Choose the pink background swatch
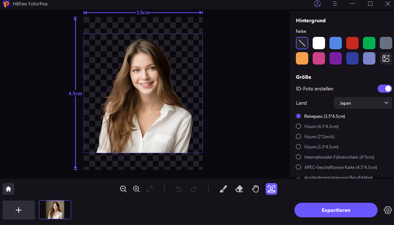The width and height of the screenshot is (394, 225). (x=318, y=58)
